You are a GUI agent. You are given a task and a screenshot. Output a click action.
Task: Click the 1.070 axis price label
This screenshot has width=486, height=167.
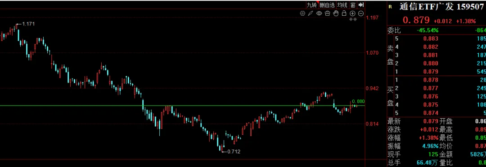372,53
